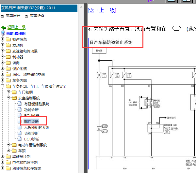Image resolution: width=196 pixels, height=173 pixels.
Task: Select the 车身内部 folder label
Action: [20, 80]
